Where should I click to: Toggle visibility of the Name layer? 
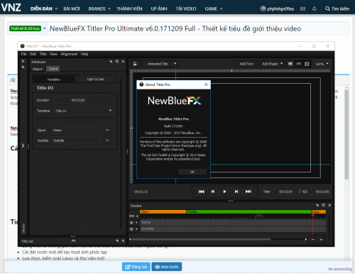pyautogui.click(x=131, y=223)
